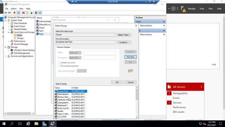Click OK in Select Groups dialog

(x=117, y=82)
